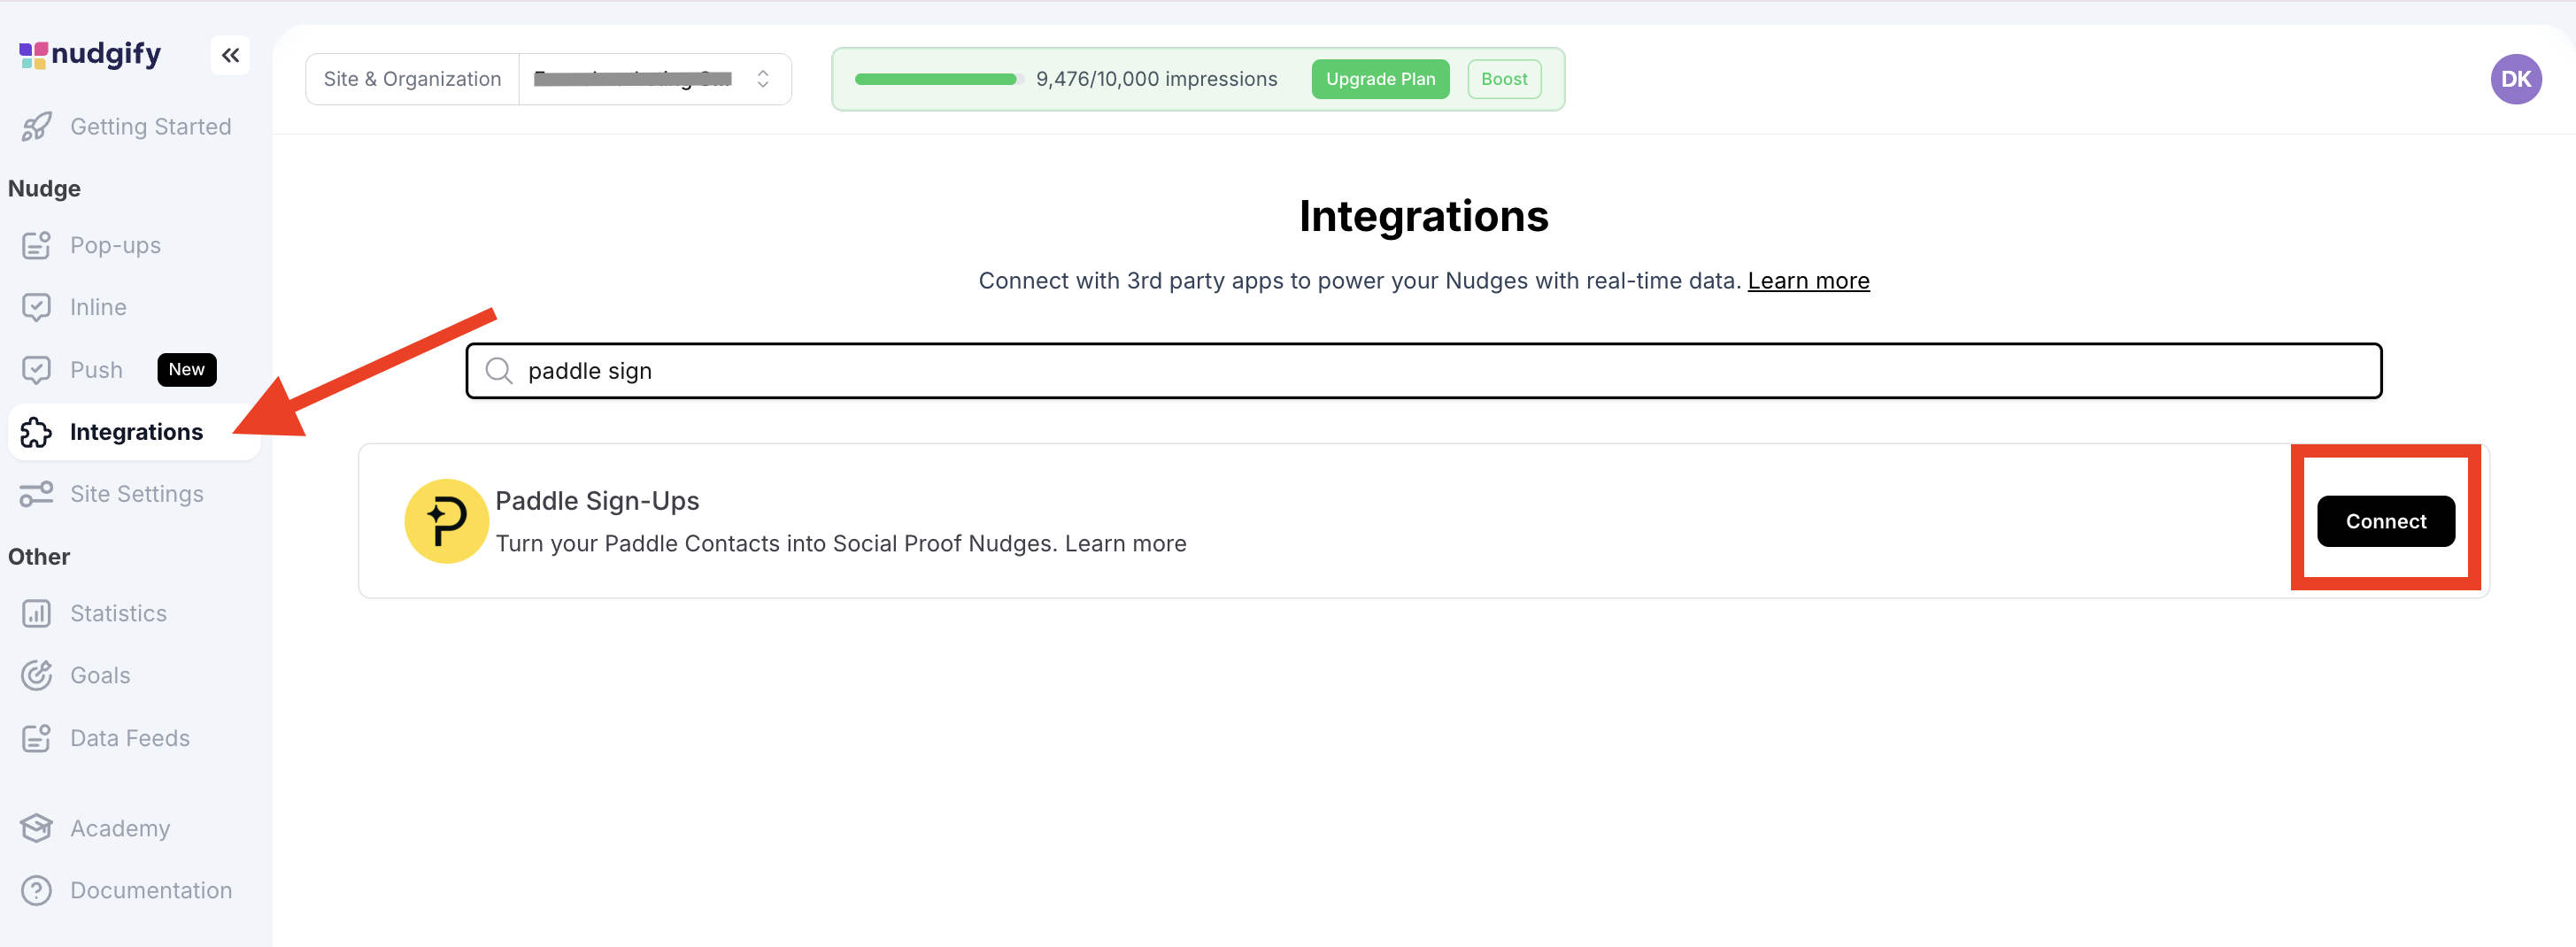Open the Getting Started page

[150, 127]
